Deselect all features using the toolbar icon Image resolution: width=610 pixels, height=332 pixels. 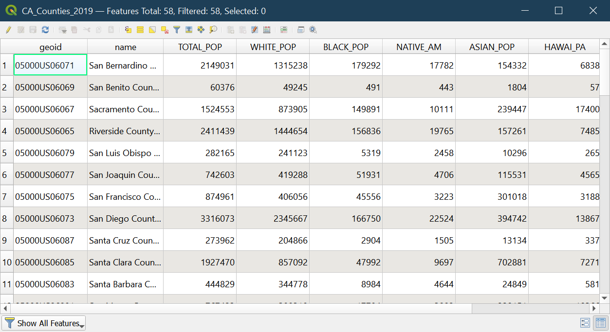165,30
